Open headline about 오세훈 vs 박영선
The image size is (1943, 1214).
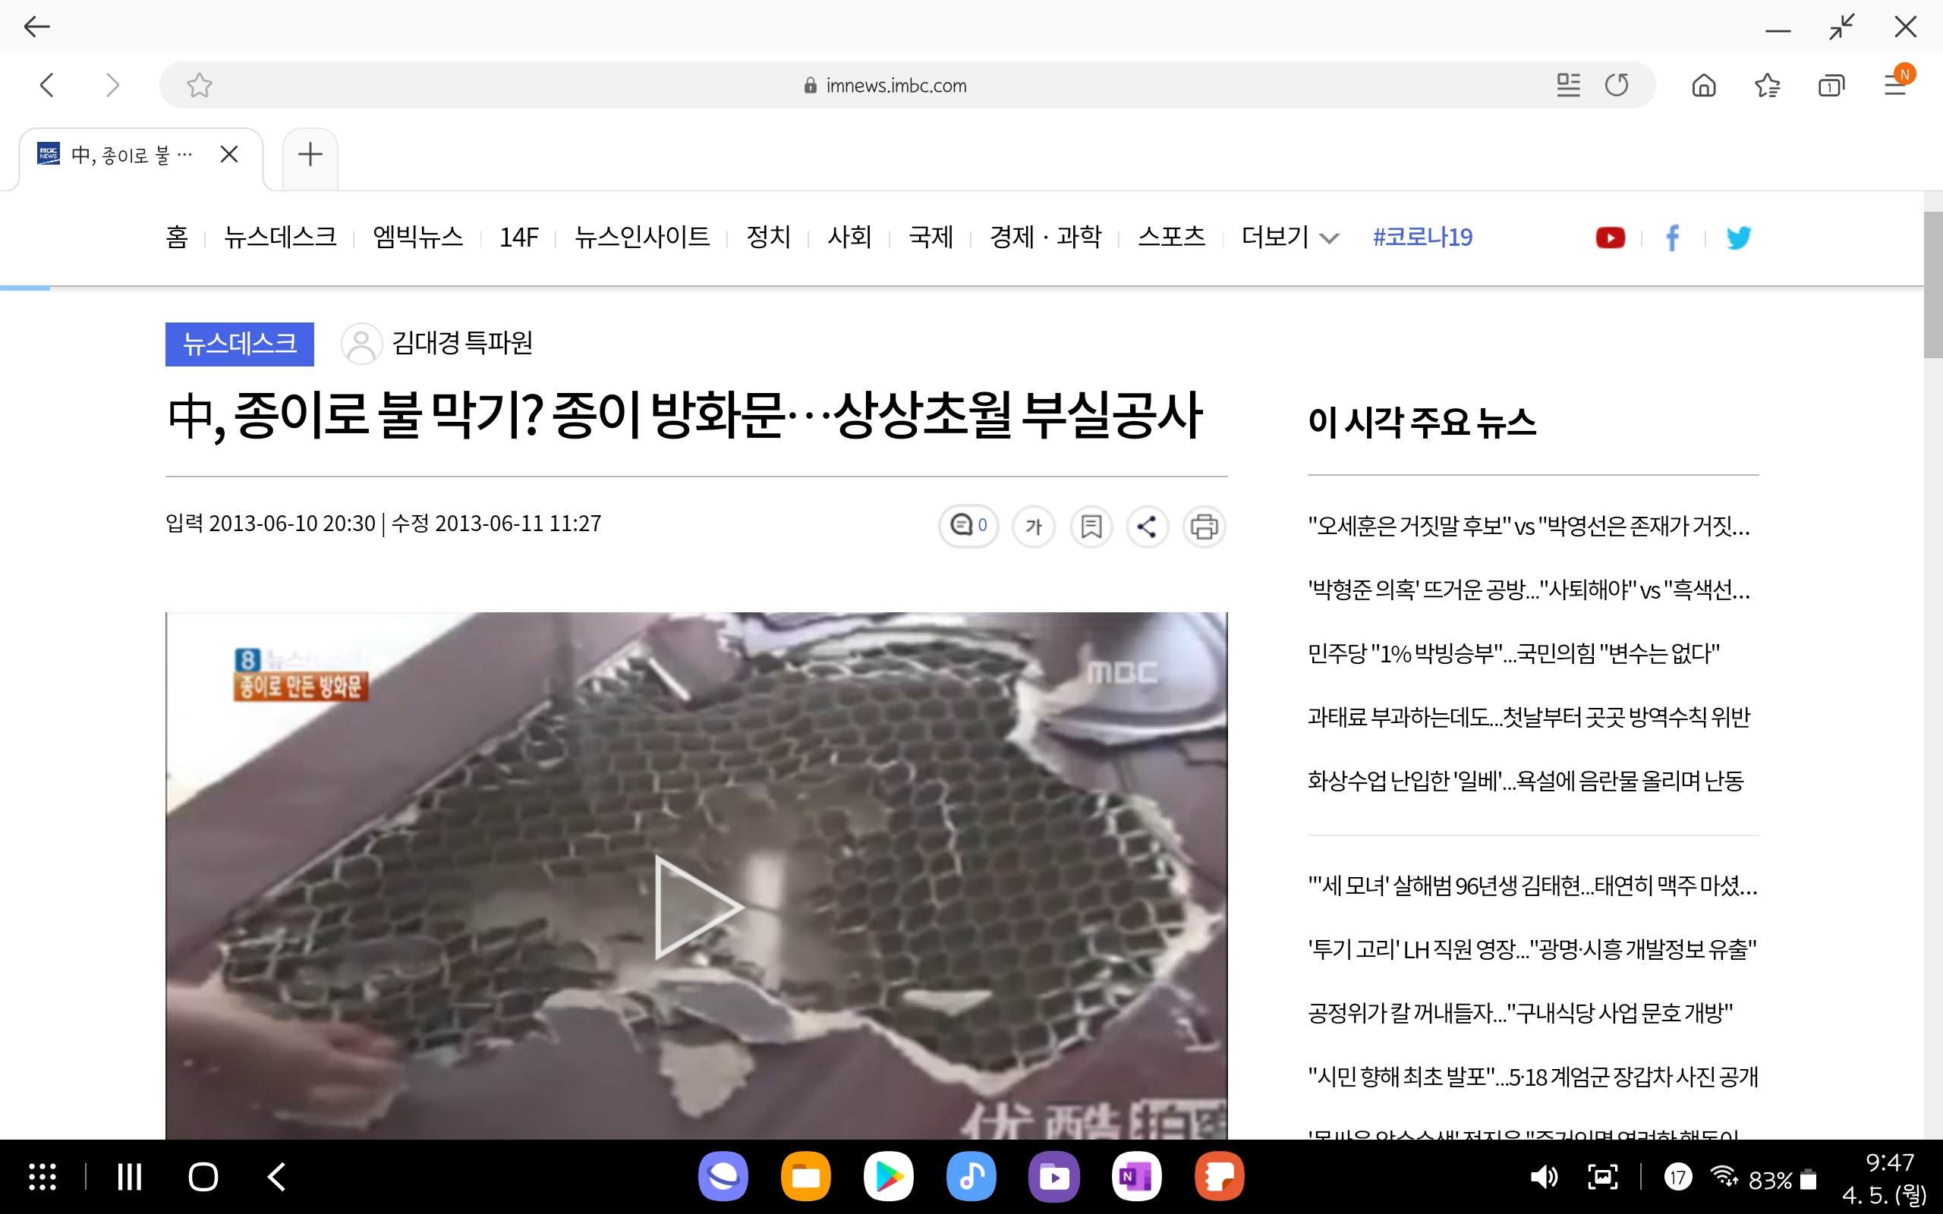click(1528, 526)
